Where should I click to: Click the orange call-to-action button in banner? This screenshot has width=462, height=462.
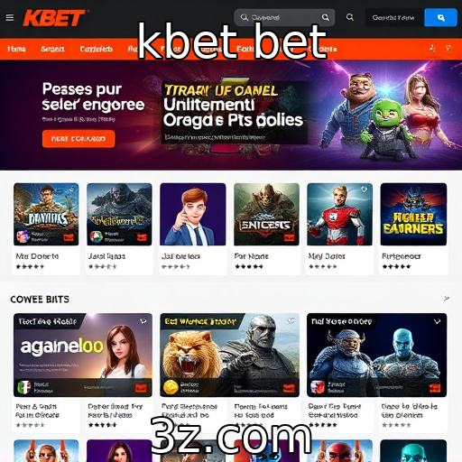coord(79,139)
